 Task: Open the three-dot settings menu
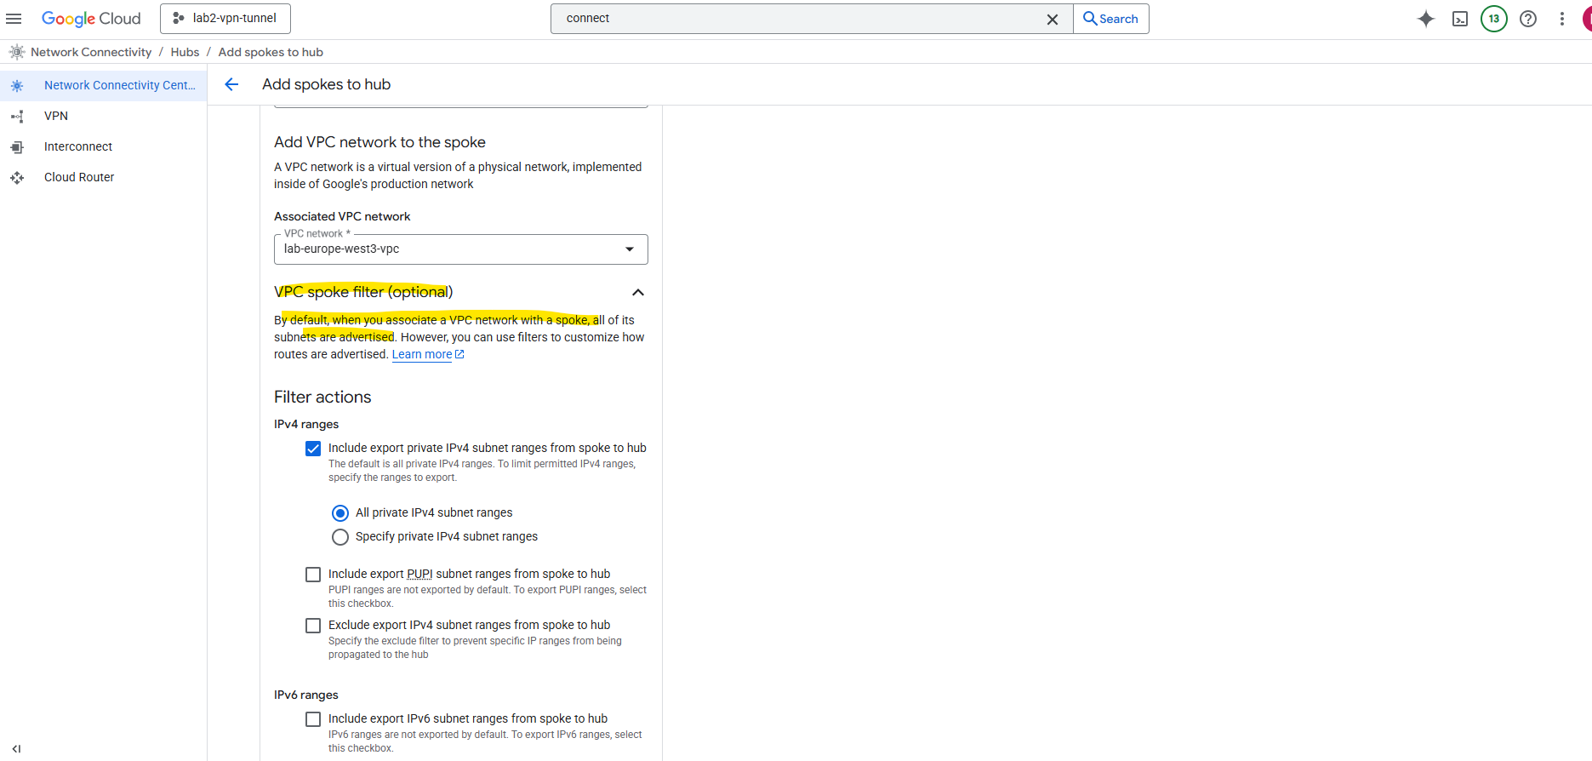(1562, 19)
